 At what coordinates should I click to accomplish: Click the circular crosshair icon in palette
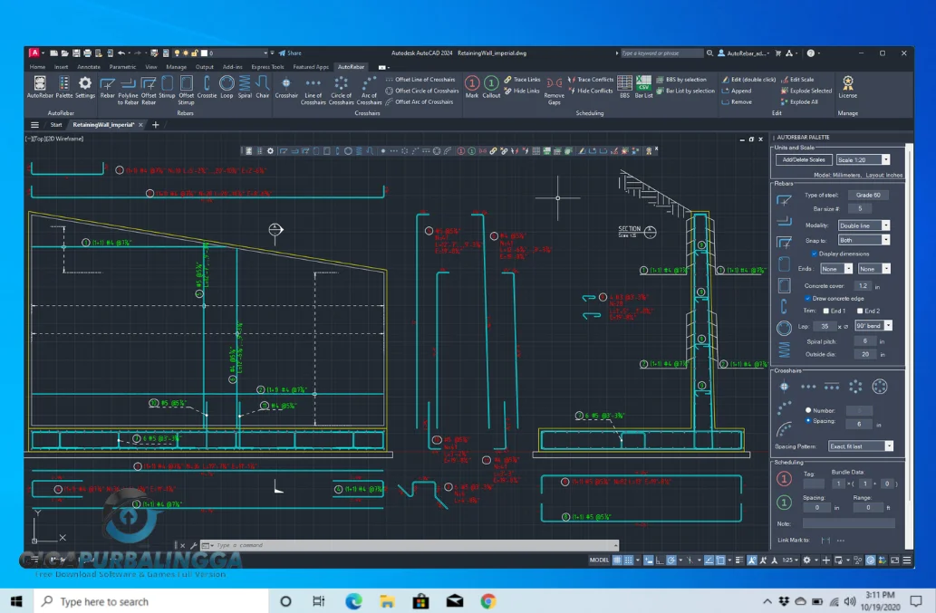[879, 387]
